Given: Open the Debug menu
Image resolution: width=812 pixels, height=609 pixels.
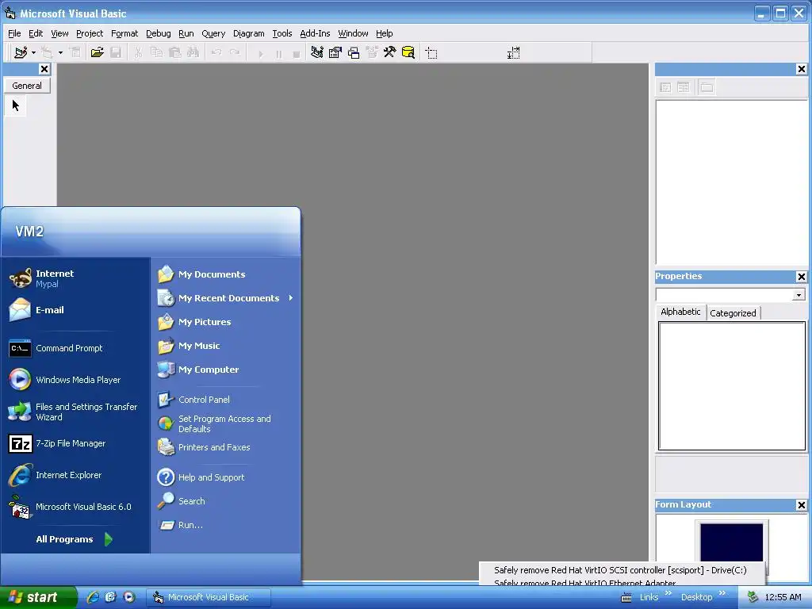Looking at the screenshot, I should (x=158, y=33).
